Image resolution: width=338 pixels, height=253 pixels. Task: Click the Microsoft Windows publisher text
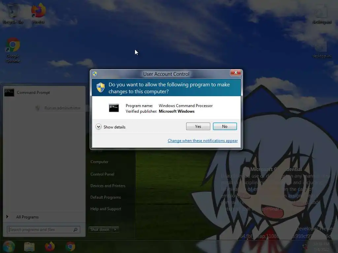point(177,111)
